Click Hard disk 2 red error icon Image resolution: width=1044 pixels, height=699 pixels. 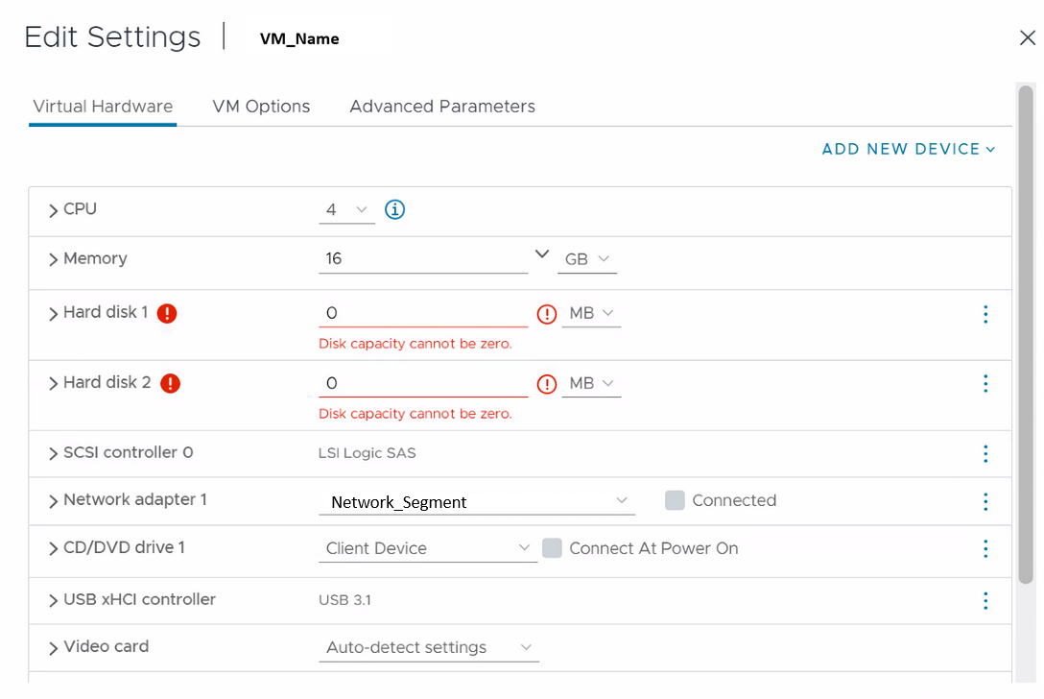point(171,383)
